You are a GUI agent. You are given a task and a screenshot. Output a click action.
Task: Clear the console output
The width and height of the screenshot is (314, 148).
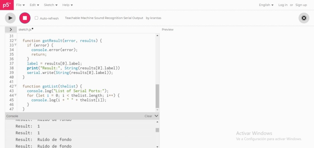(148, 116)
